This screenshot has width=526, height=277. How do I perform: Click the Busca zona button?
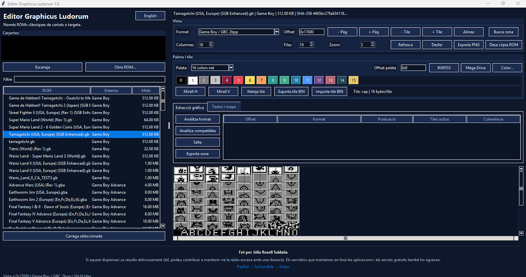(504, 32)
